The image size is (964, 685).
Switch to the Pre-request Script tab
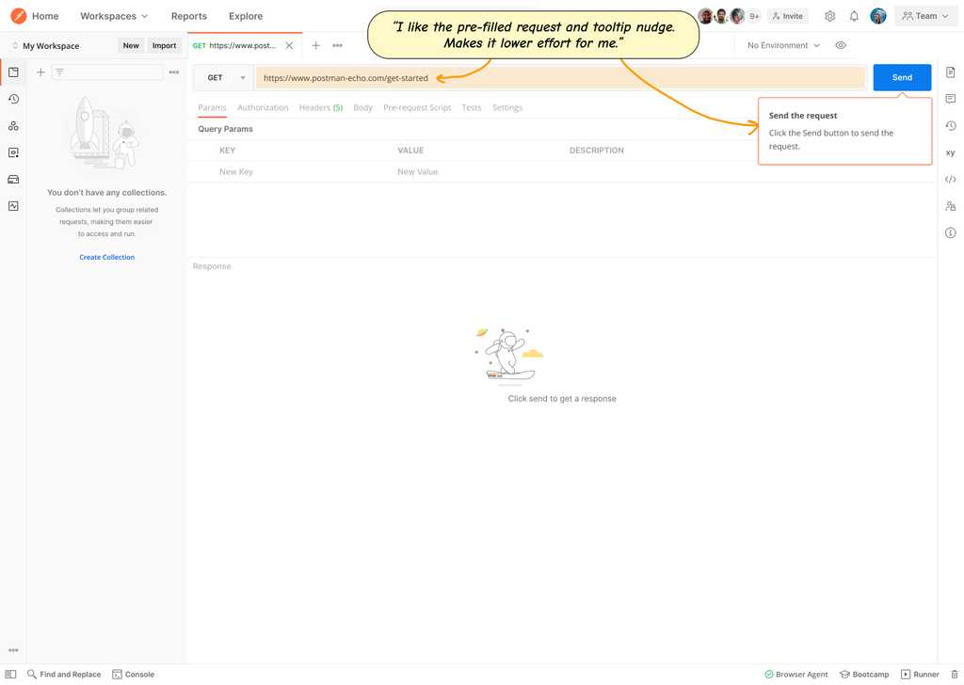[417, 107]
